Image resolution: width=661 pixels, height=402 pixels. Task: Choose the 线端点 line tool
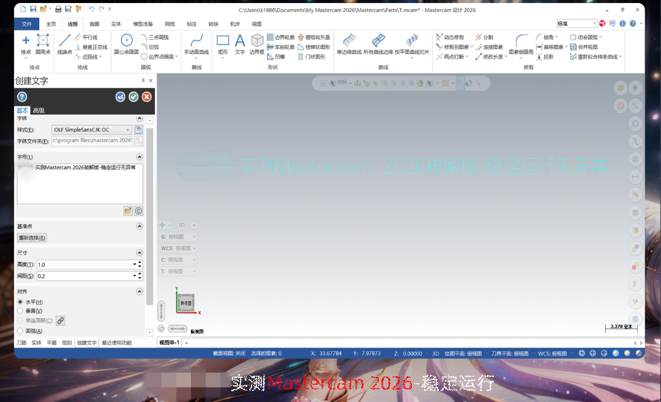point(64,45)
